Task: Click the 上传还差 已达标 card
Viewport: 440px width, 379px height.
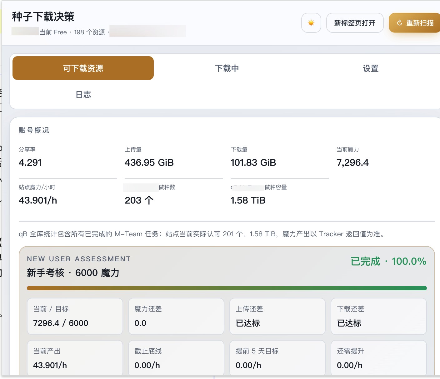Action: point(277,316)
